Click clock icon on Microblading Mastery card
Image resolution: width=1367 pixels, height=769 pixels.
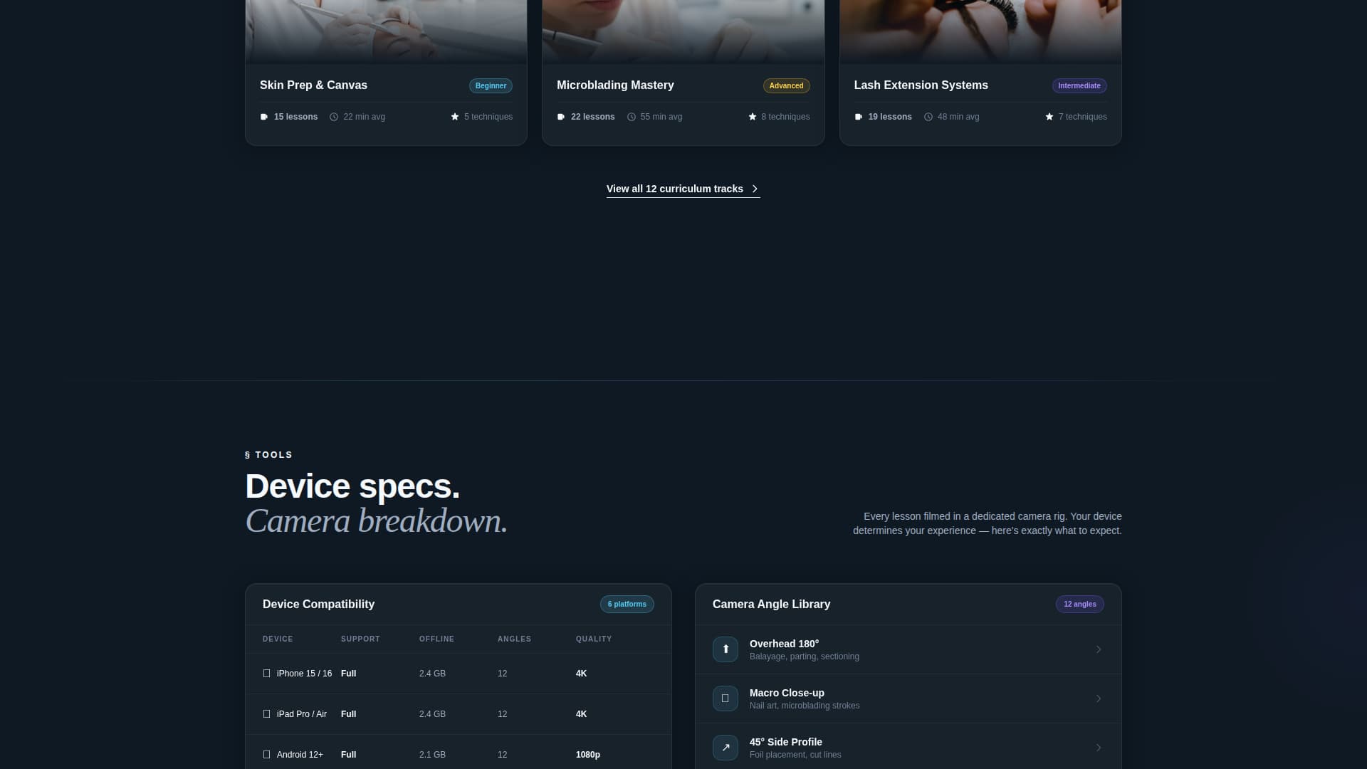click(631, 117)
